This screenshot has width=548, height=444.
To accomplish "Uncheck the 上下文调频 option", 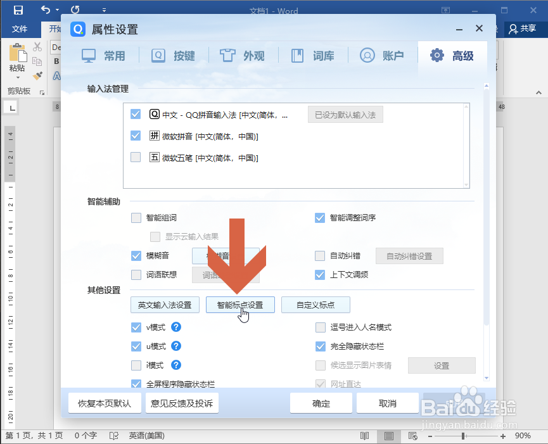I will click(x=320, y=275).
